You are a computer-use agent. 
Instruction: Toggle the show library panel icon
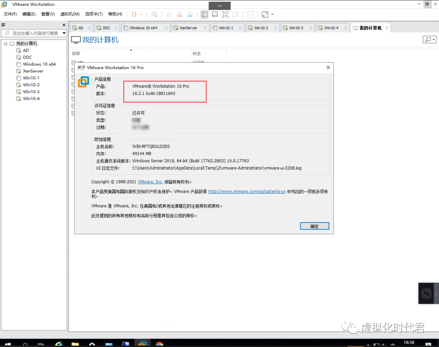pos(204,14)
